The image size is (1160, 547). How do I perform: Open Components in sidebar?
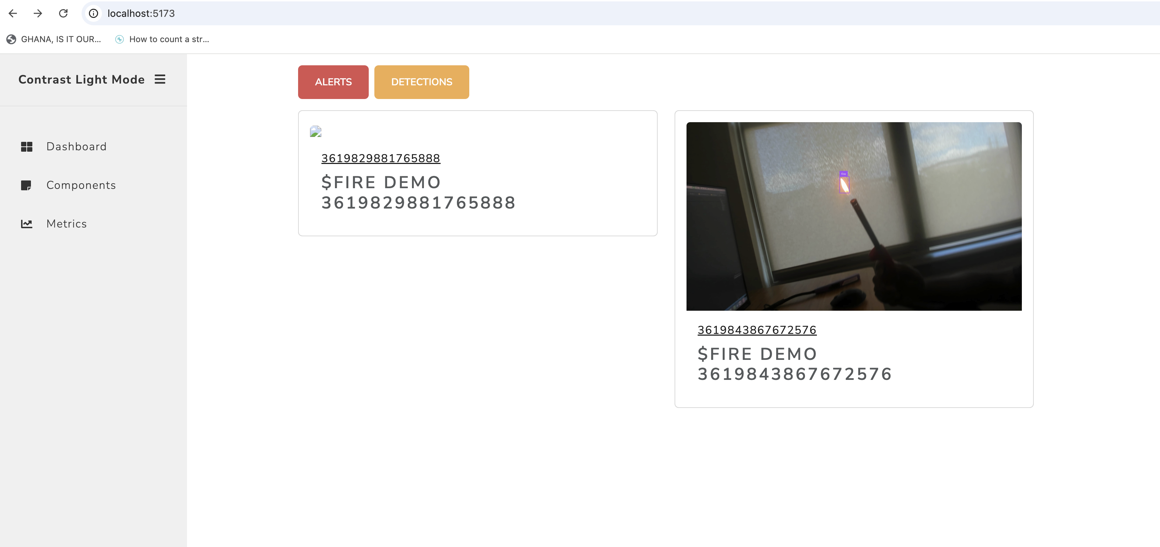[x=81, y=185]
